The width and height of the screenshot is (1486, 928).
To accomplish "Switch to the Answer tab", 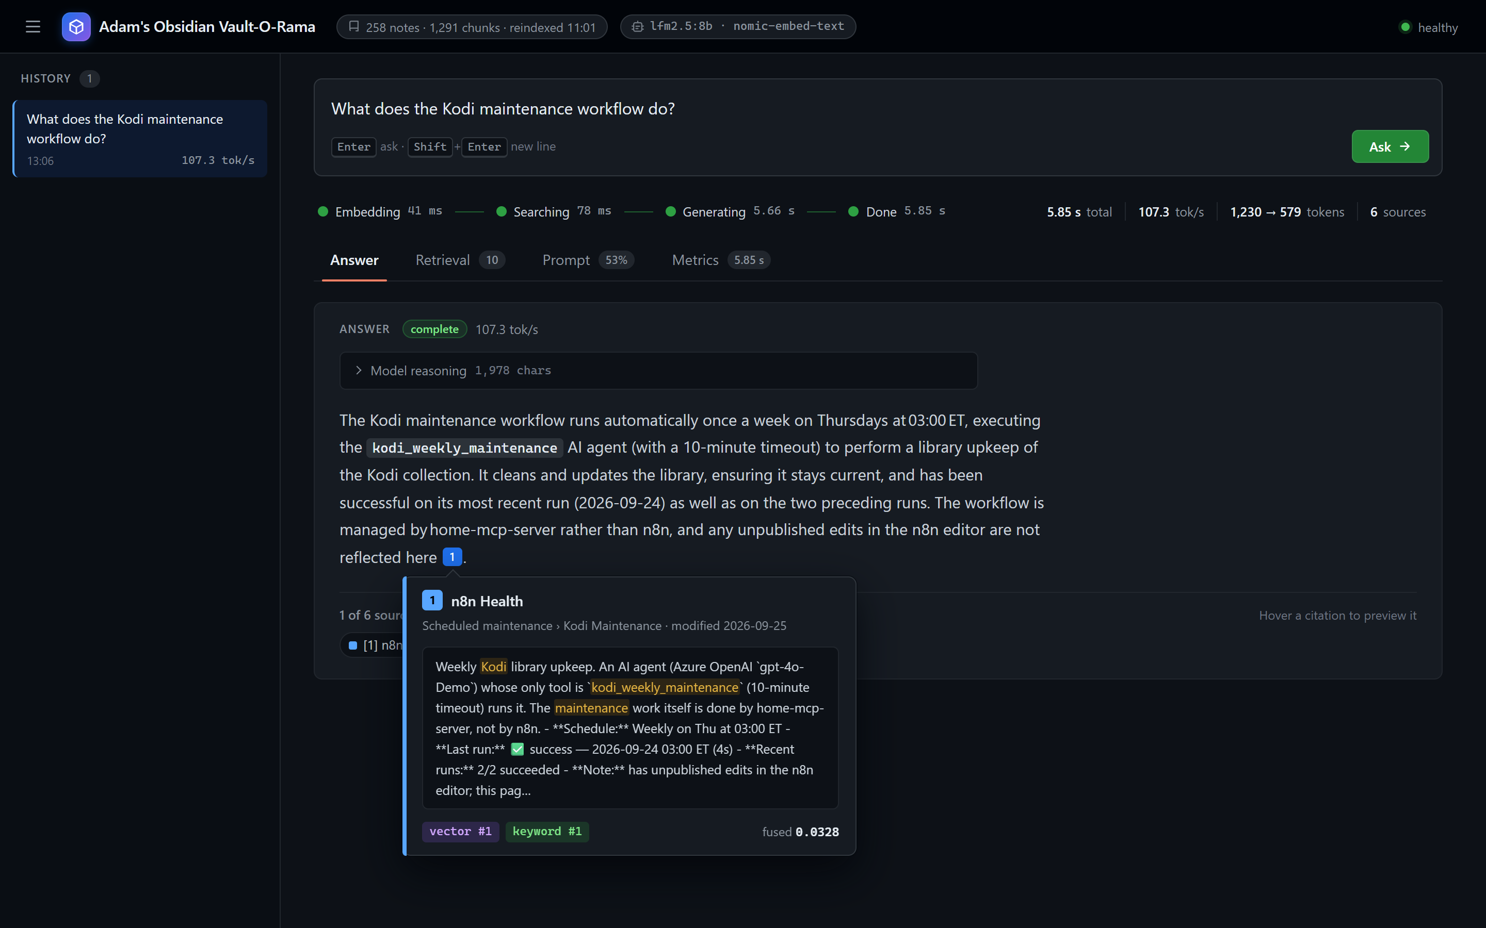I will 354,260.
